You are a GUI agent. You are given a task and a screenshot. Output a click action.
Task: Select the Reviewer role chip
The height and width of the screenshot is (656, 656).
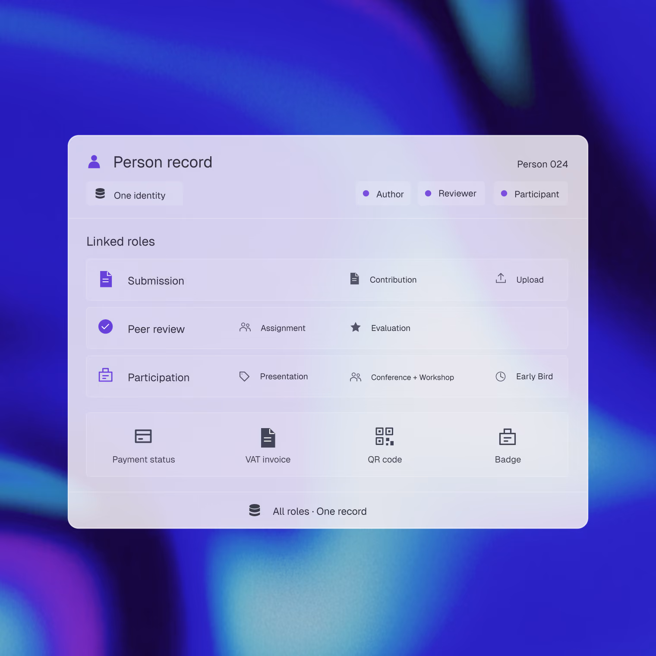tap(451, 193)
